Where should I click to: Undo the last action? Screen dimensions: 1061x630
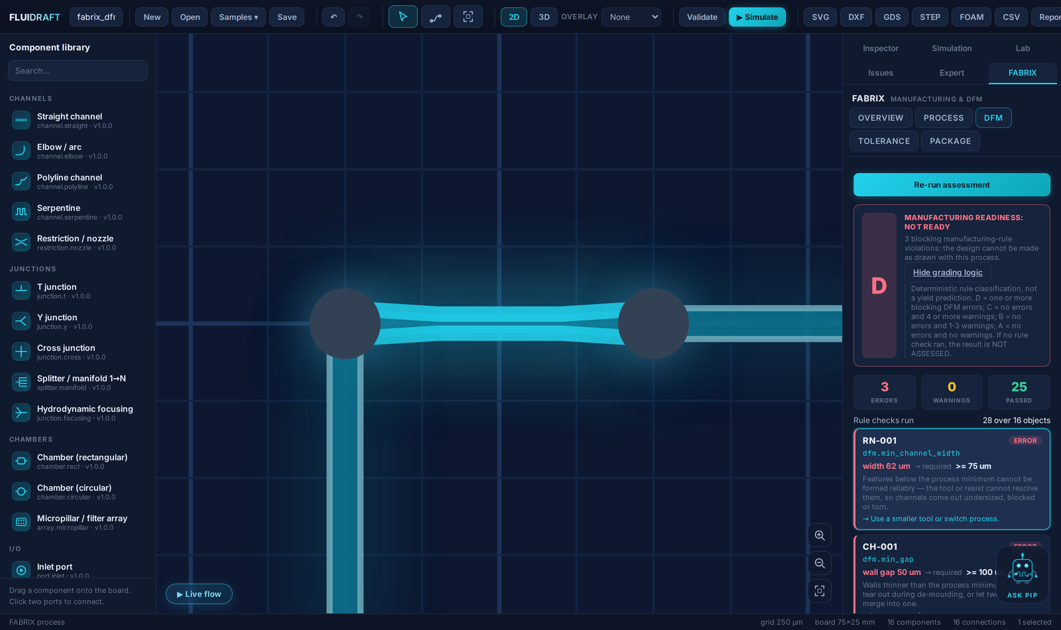[334, 17]
